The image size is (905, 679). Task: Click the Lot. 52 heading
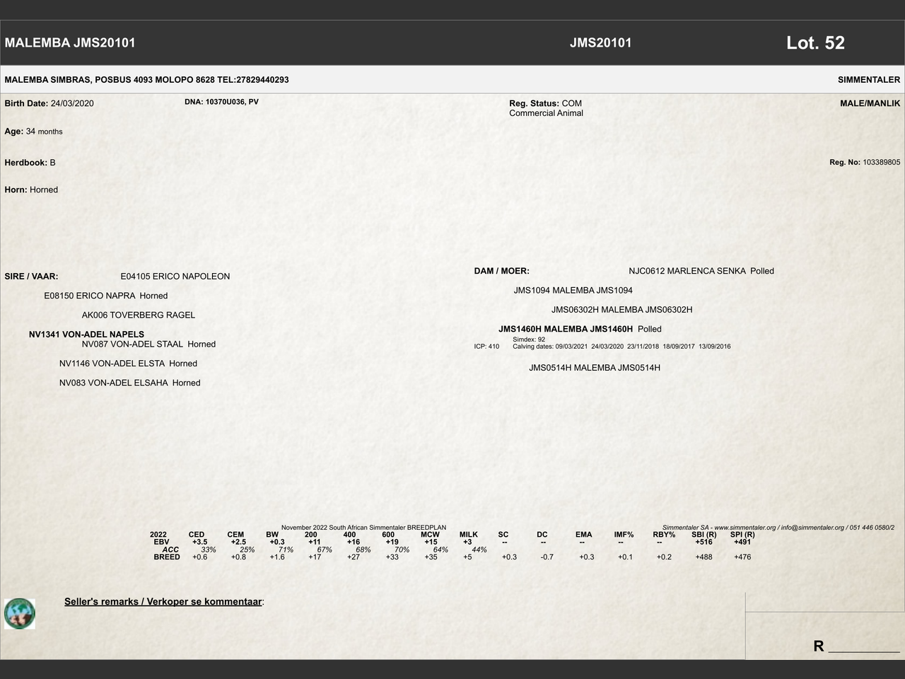pyautogui.click(x=815, y=42)
